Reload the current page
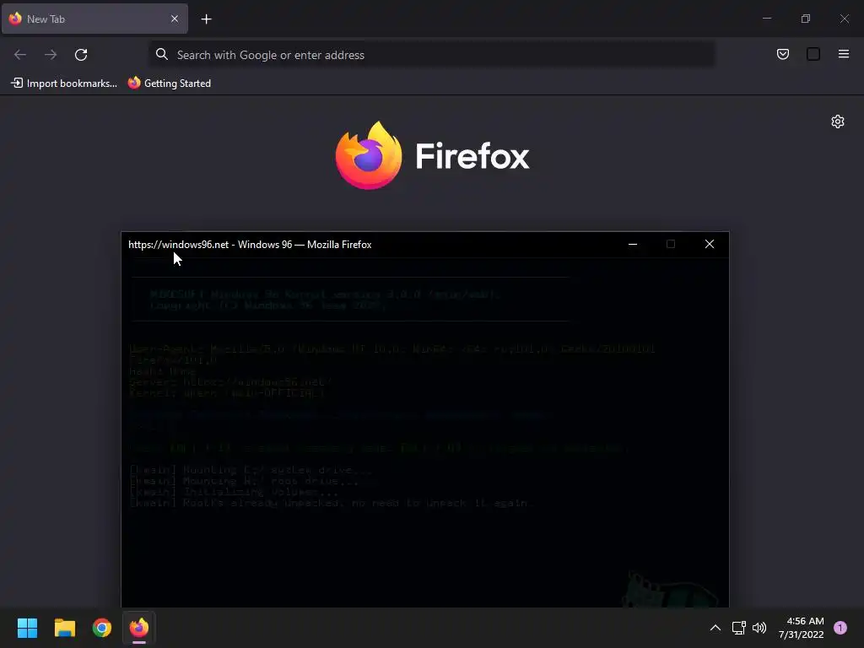This screenshot has height=648, width=864. coord(81,55)
